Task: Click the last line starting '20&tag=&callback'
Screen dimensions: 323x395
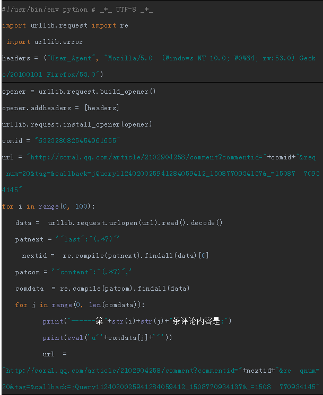Action: [161, 387]
